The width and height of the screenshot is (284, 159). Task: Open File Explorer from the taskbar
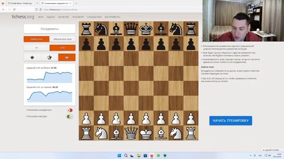(x=139, y=155)
